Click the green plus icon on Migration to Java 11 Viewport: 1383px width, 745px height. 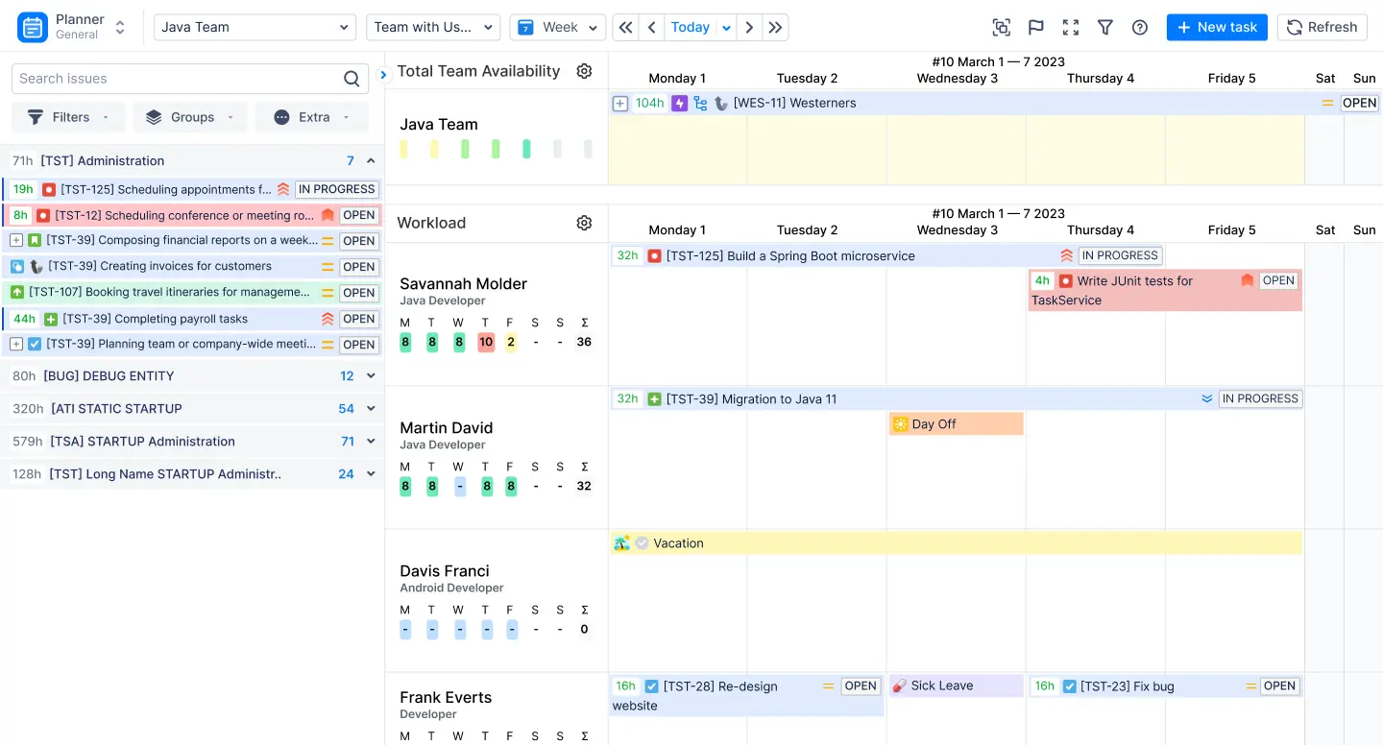pos(654,399)
